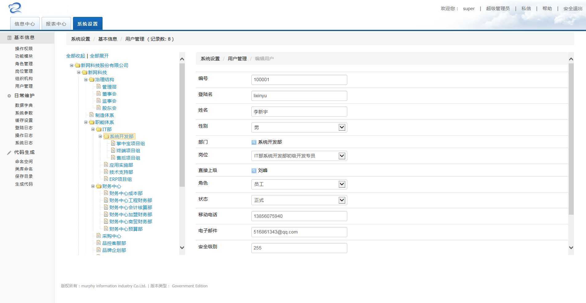Screen dimensions: 586x303
Task: Select 品控客服部 in the tree
Action: click(114, 243)
